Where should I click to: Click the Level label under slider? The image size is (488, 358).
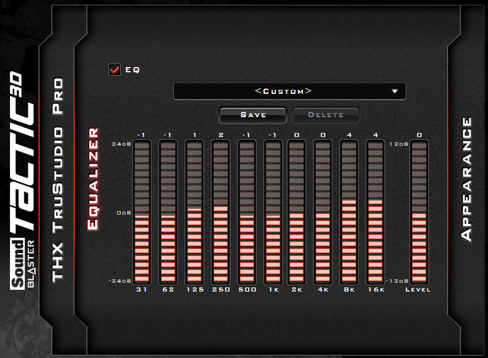[418, 290]
